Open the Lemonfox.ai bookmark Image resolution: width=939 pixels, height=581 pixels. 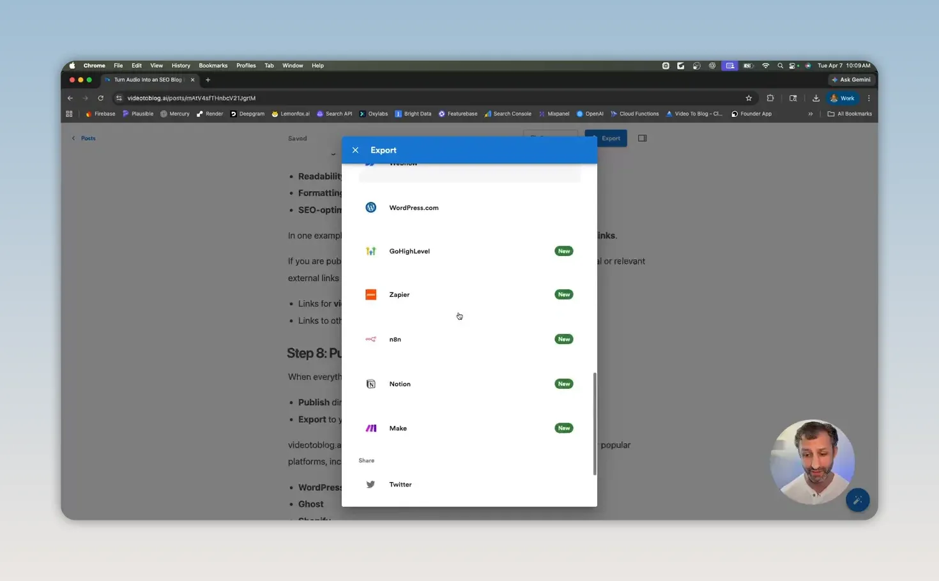pyautogui.click(x=291, y=114)
